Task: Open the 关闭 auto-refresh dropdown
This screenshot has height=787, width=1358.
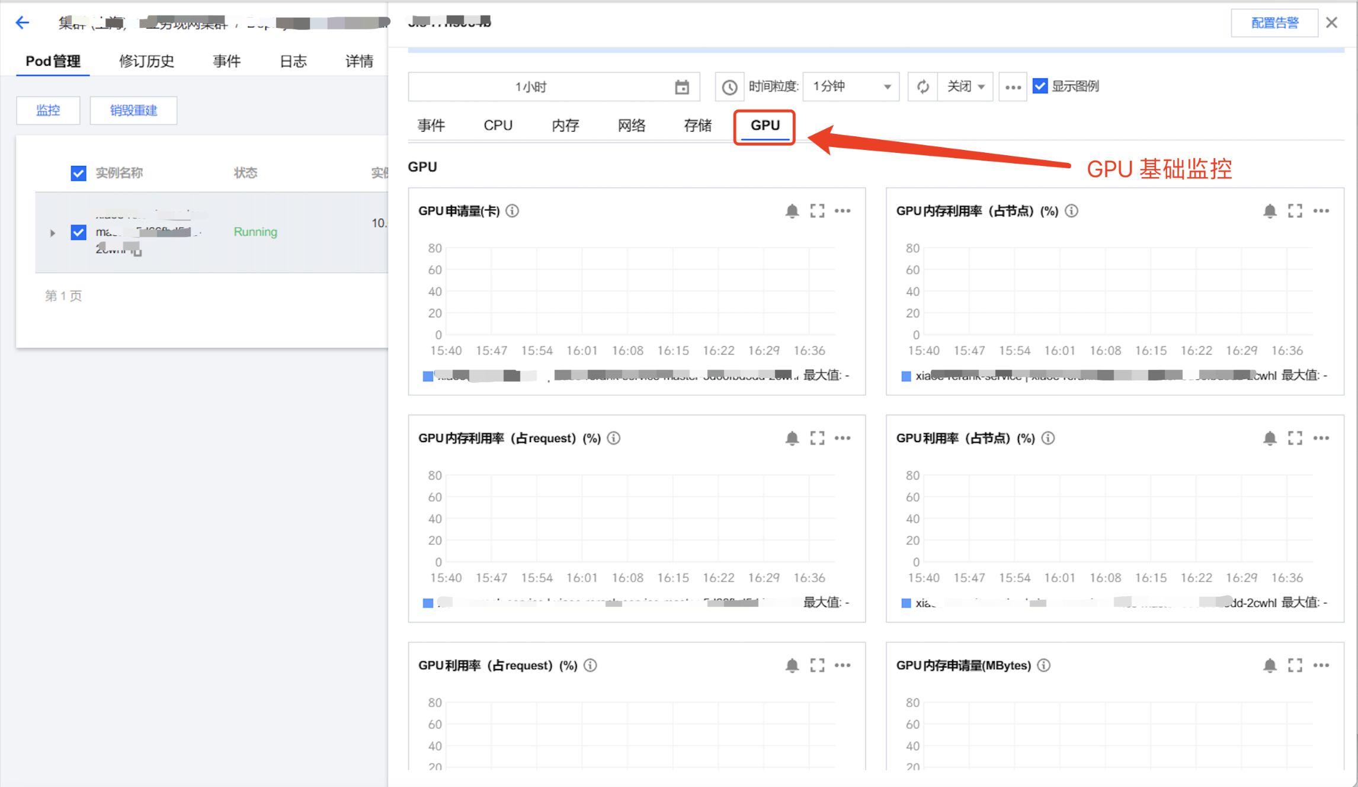Action: point(966,87)
